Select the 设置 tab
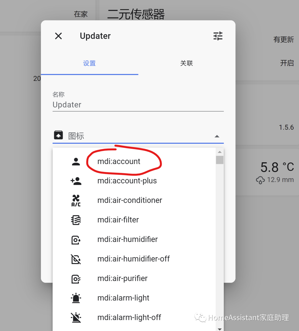The image size is (299, 331). point(89,63)
